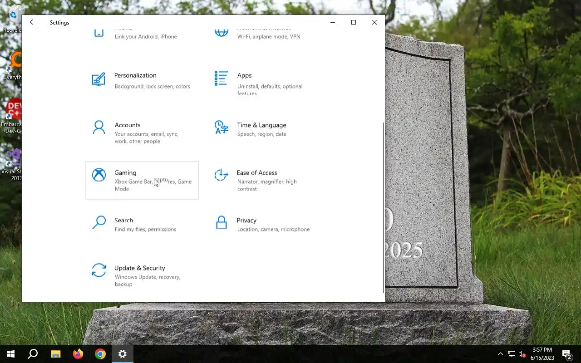This screenshot has height=363, width=581.
Task: Click 'Find my files, permissions' text
Action: coord(145,229)
